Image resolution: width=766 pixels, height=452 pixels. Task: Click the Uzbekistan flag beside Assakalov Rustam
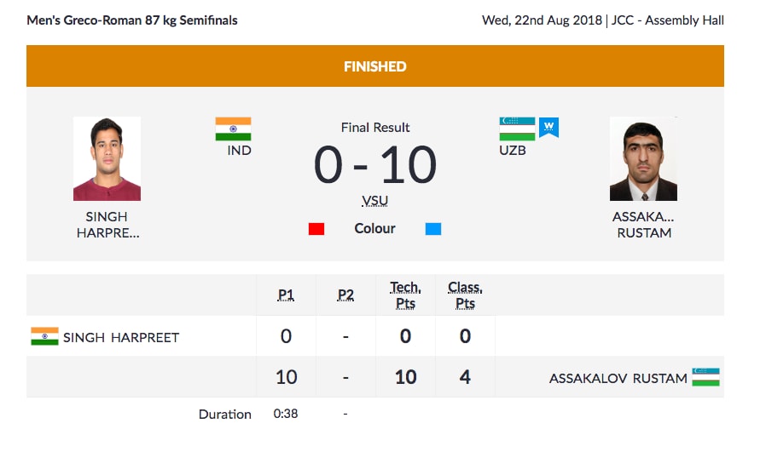(706, 377)
